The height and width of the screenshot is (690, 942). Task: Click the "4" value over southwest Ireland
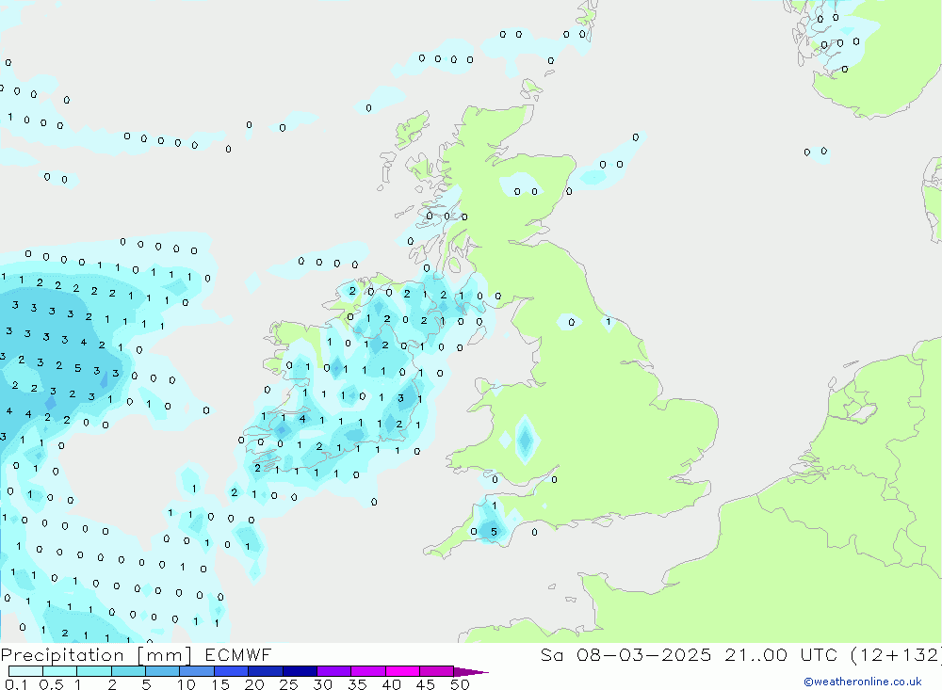pyautogui.click(x=302, y=419)
